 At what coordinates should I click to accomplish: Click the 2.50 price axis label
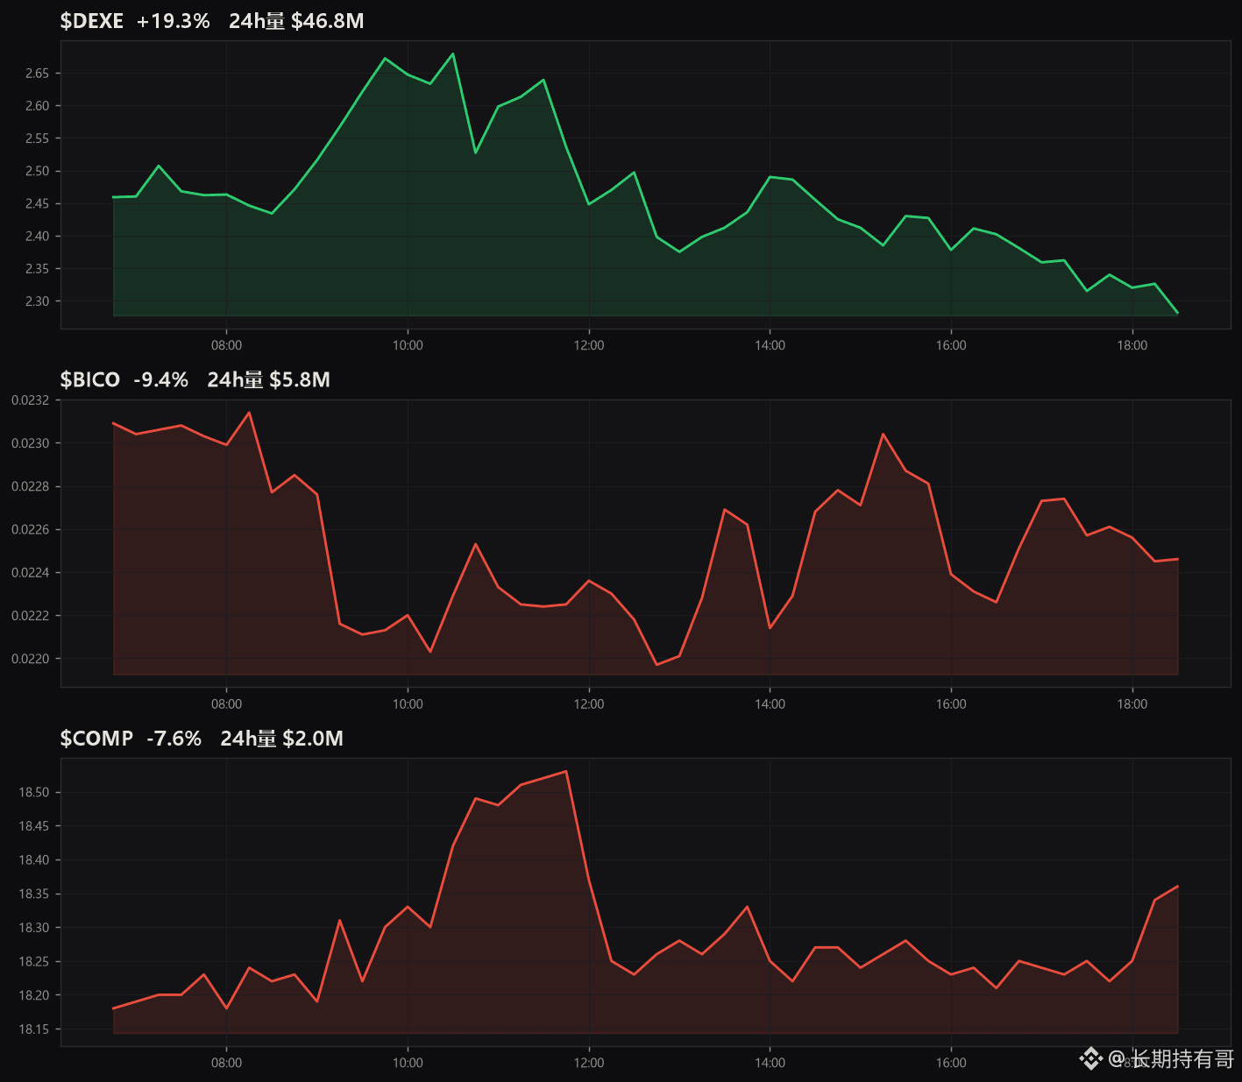tap(38, 171)
